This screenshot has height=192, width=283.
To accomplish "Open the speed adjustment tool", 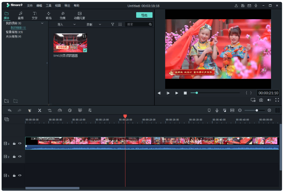I will click(60, 110).
